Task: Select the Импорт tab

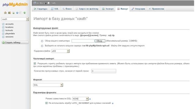Action: coord(122,9)
